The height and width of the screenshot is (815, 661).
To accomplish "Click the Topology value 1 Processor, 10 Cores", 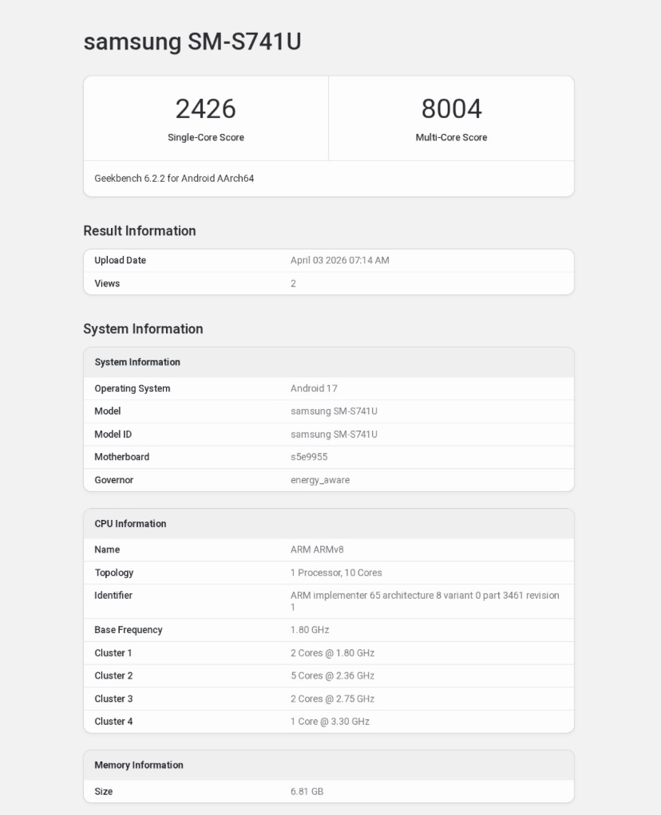I will pyautogui.click(x=336, y=573).
